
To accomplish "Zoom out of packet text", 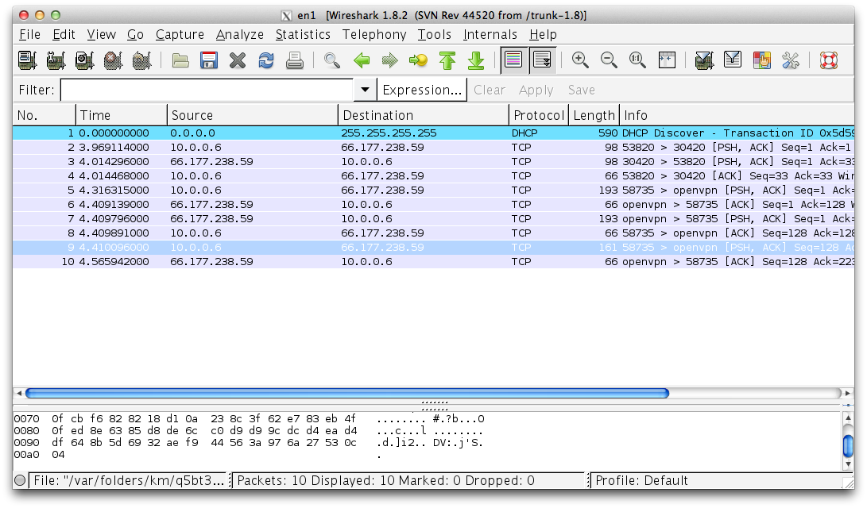I will [x=609, y=60].
